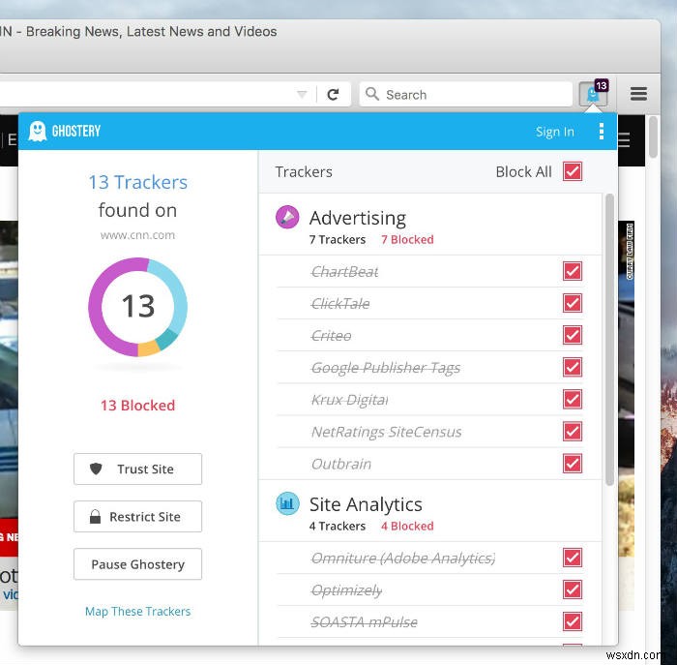
Task: Reload the page with refresh icon
Action: point(333,94)
